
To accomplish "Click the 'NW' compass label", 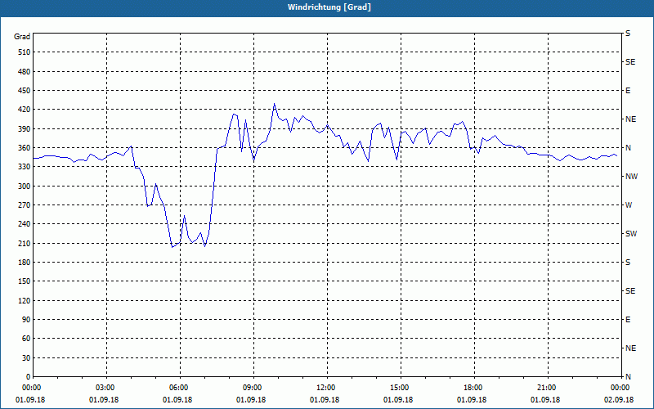I will (632, 177).
